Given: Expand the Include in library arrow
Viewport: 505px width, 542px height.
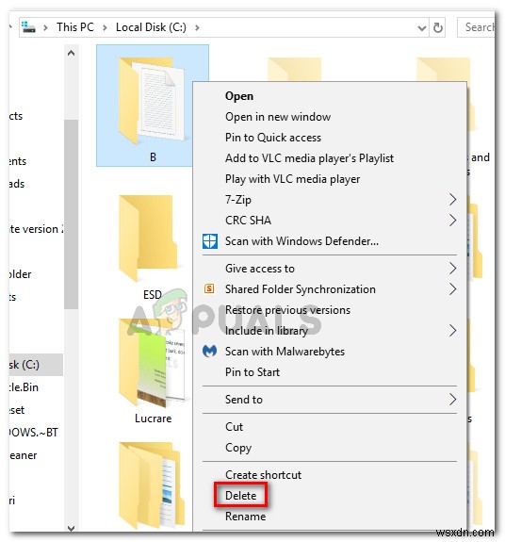Looking at the screenshot, I should pyautogui.click(x=453, y=331).
